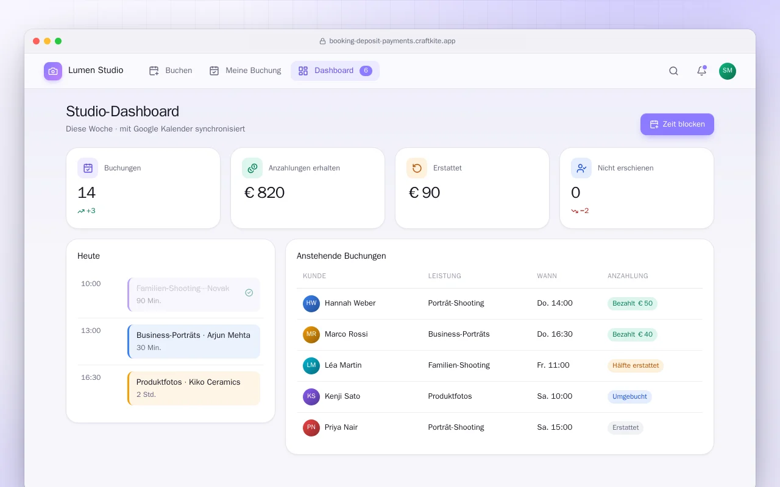This screenshot has height=487, width=780.
Task: Click the LEISTUNG column header
Action: [x=445, y=276]
